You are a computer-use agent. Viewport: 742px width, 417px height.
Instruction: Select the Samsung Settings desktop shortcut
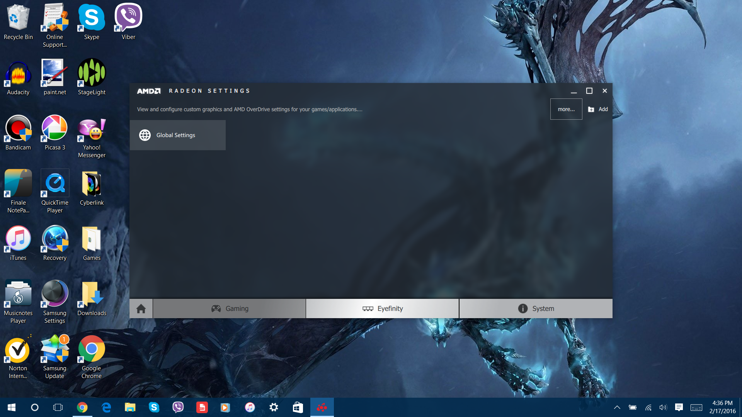55,302
